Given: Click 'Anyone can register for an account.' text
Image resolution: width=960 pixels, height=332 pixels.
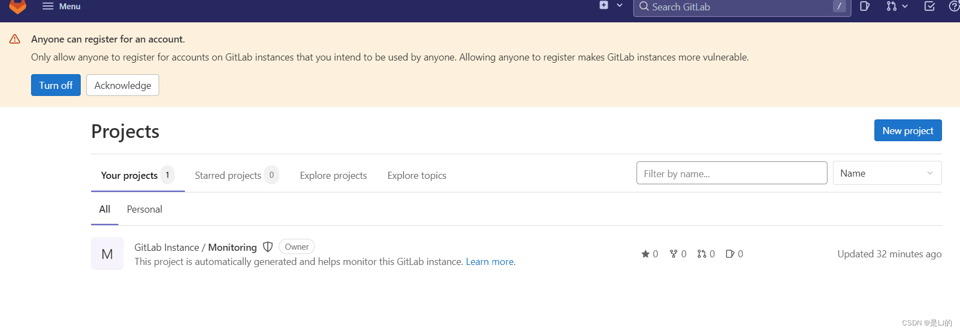Looking at the screenshot, I should (x=108, y=39).
